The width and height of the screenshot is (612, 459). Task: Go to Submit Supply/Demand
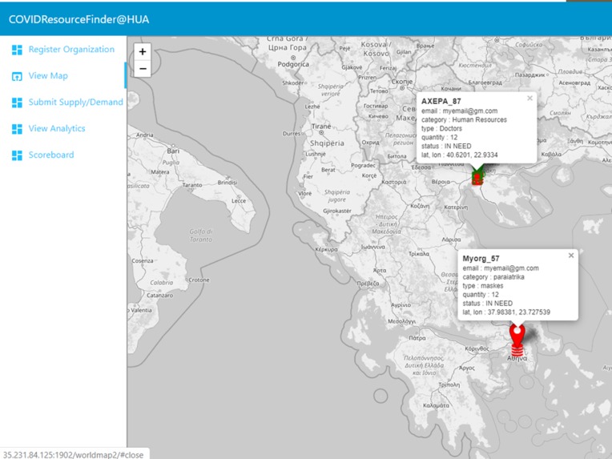pyautogui.click(x=76, y=102)
